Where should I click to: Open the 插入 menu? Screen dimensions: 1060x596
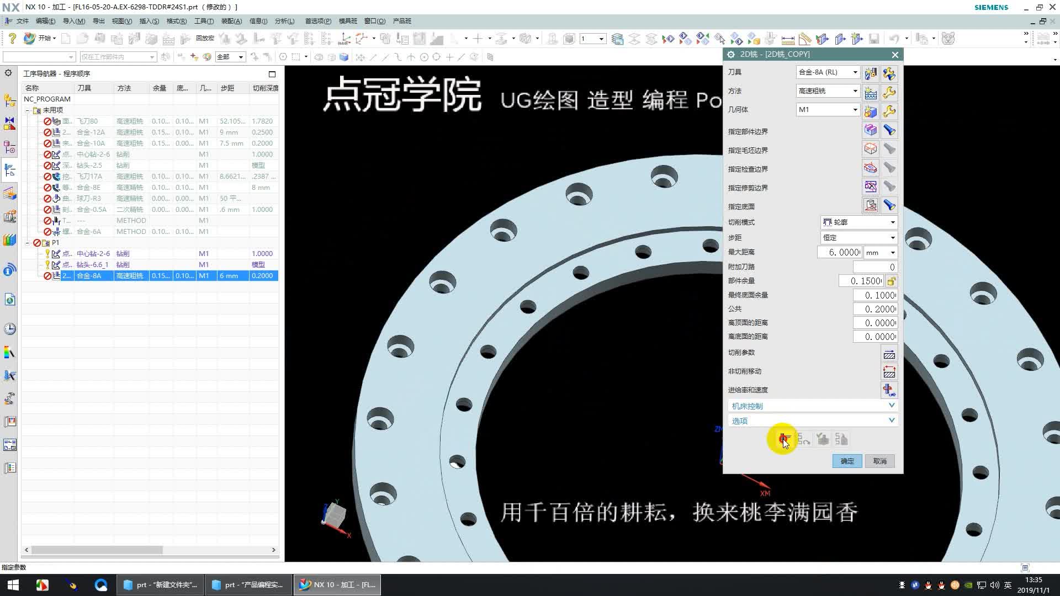tap(148, 20)
